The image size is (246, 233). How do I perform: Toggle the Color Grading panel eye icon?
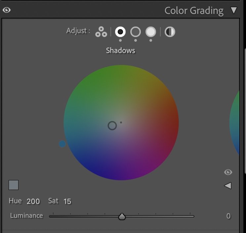coord(7,10)
